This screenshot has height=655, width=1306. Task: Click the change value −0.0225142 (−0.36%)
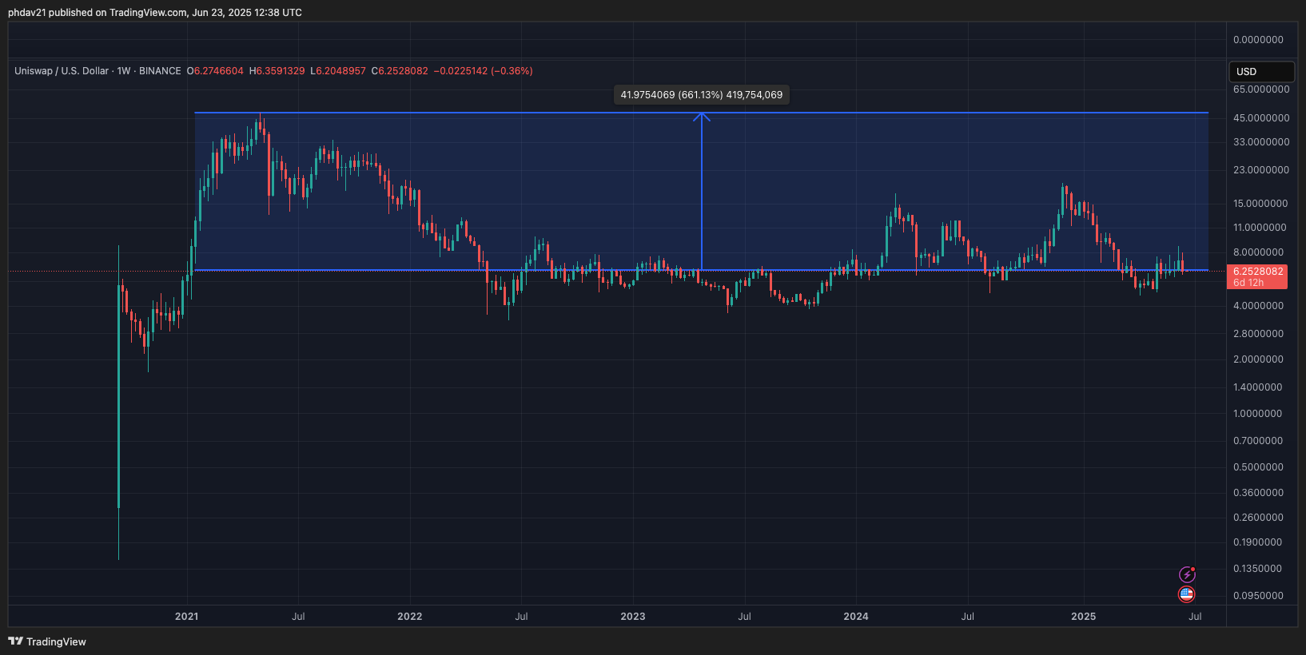pyautogui.click(x=483, y=71)
